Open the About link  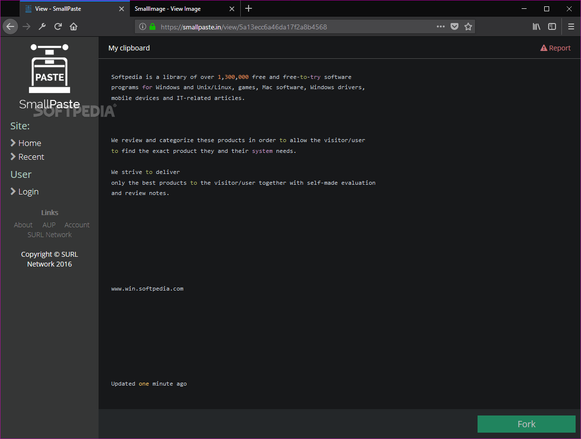pos(23,225)
